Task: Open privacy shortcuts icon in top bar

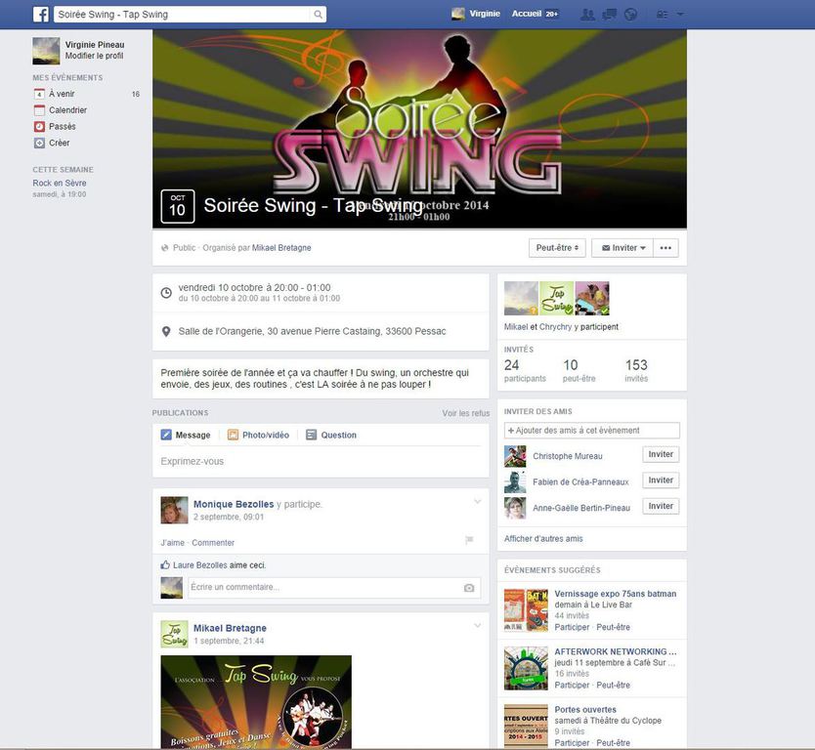Action: [663, 15]
